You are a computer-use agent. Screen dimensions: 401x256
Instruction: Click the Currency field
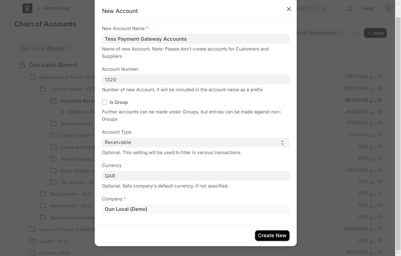(195, 176)
